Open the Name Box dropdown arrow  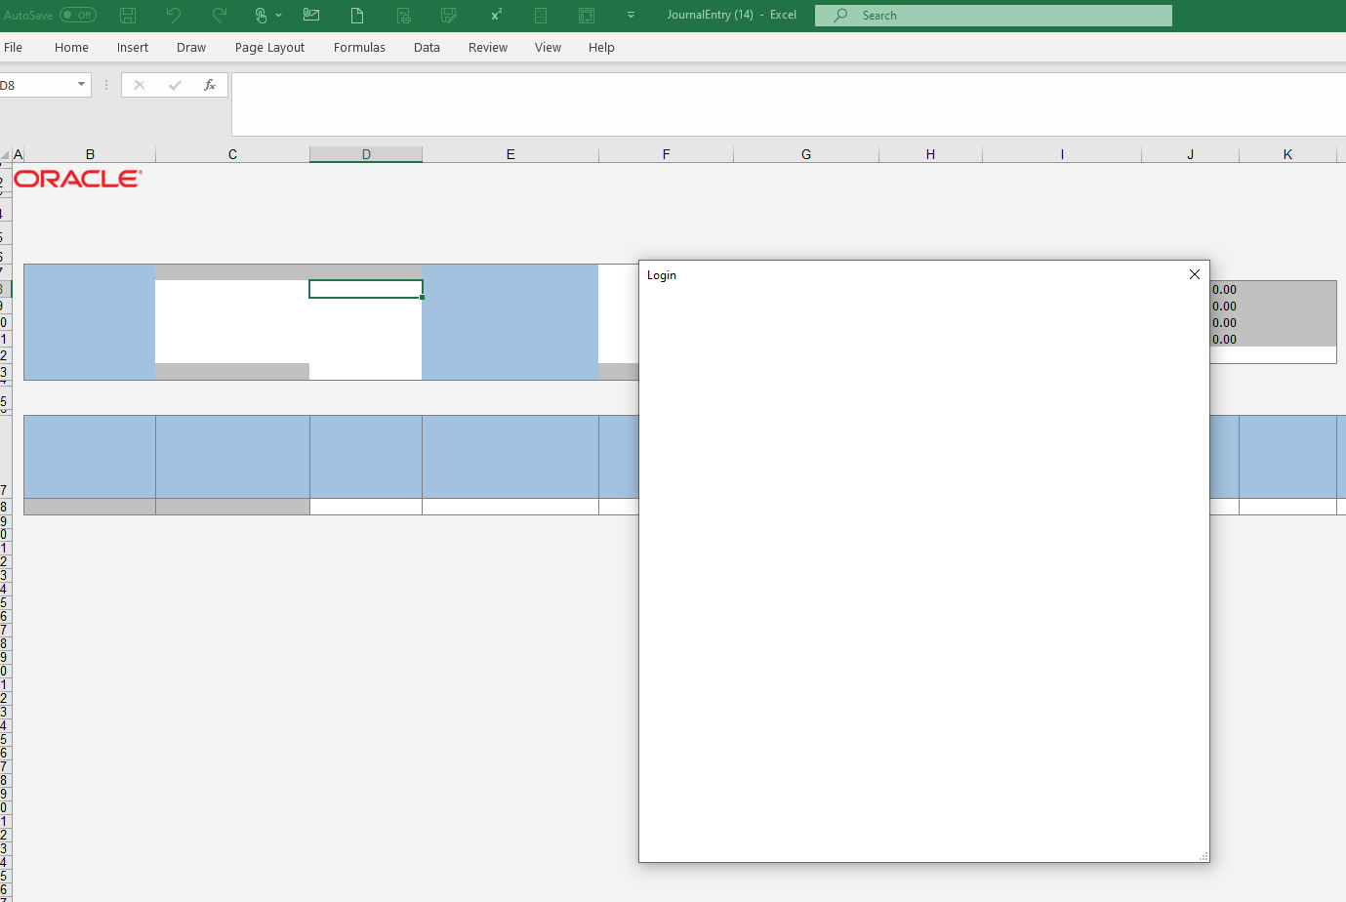[81, 85]
